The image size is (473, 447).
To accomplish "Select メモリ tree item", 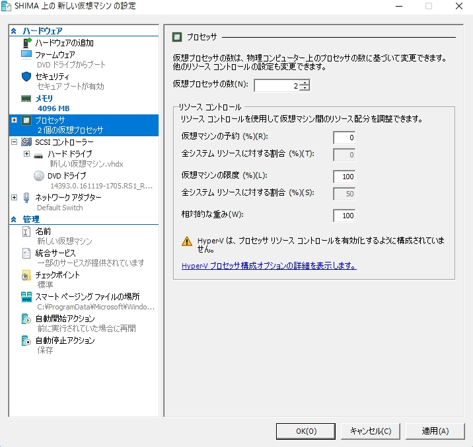I will coord(44,98).
